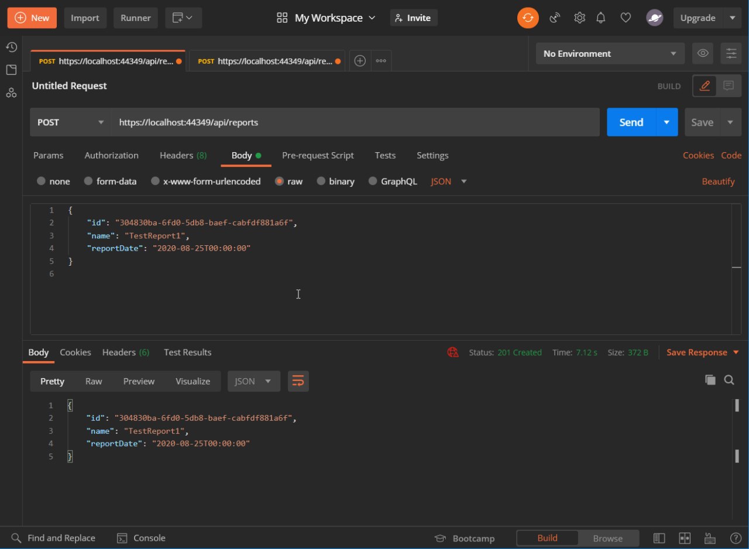Click the heart icon in header
This screenshot has width=749, height=549.
pos(626,18)
